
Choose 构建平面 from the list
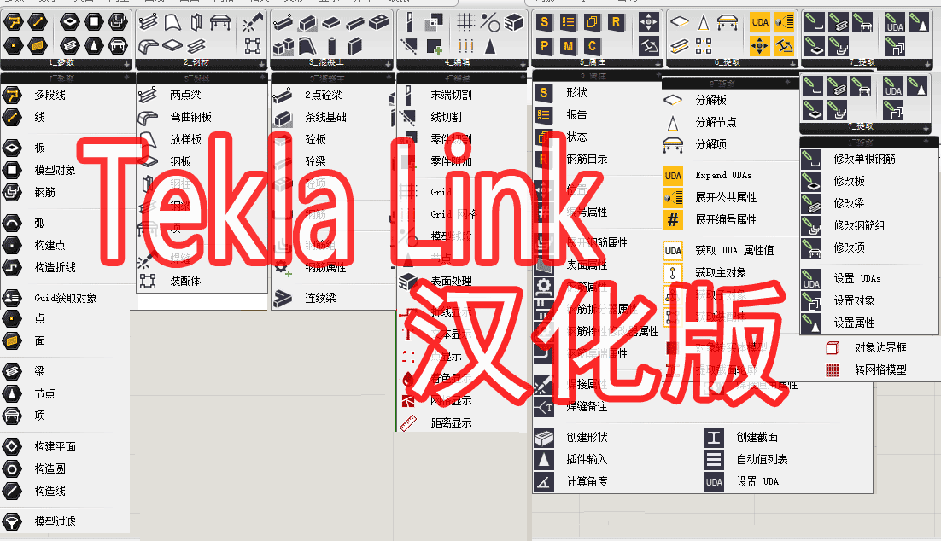coord(56,446)
